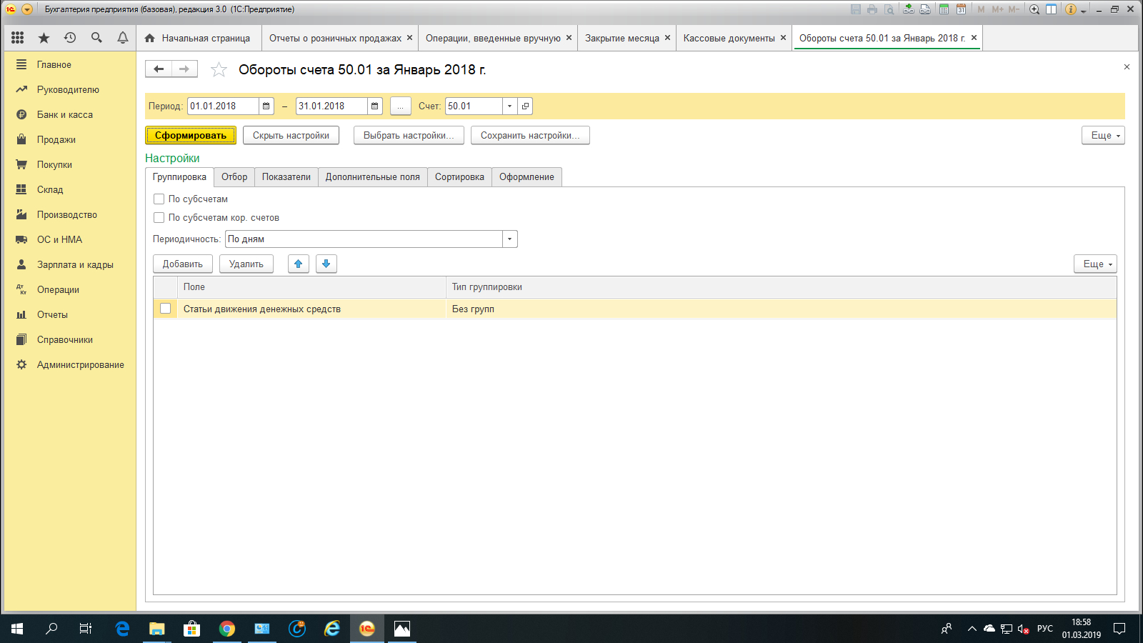Expand the title bar service dropdown arrow
The width and height of the screenshot is (1143, 643).
click(x=1084, y=11)
